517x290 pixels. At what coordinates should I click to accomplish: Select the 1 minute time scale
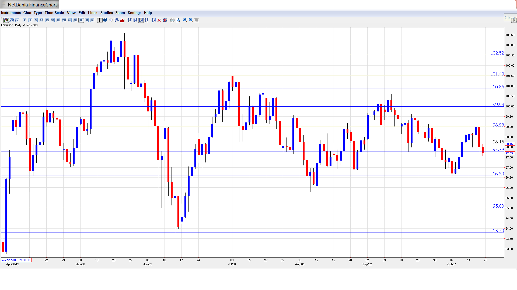(30, 20)
